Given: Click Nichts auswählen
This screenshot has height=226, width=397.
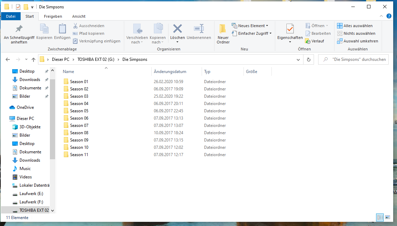Looking at the screenshot, I should click(356, 33).
